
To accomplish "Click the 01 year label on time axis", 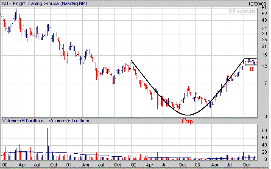I will (x=69, y=165).
